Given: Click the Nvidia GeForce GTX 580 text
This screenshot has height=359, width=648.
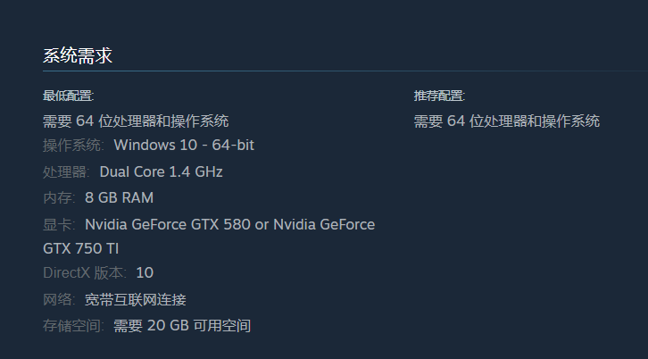Looking at the screenshot, I should tap(168, 224).
